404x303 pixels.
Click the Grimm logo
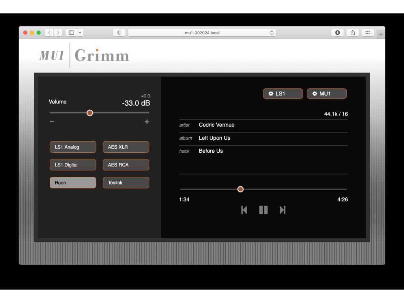click(102, 55)
